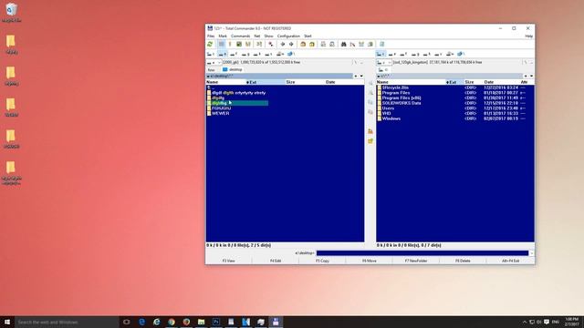The image size is (584, 328).
Task: Click F3 View button
Action: pyautogui.click(x=229, y=261)
